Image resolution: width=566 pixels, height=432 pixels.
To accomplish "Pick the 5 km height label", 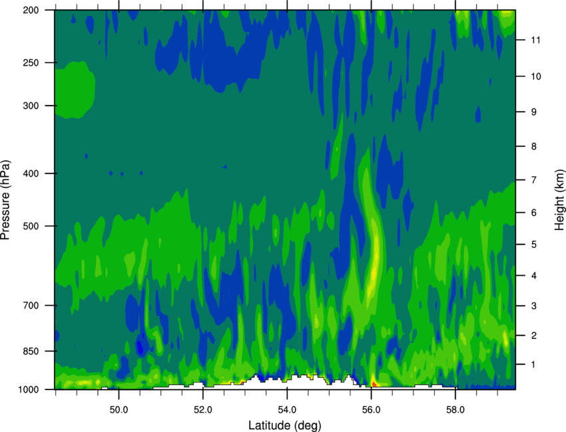I will tap(534, 245).
